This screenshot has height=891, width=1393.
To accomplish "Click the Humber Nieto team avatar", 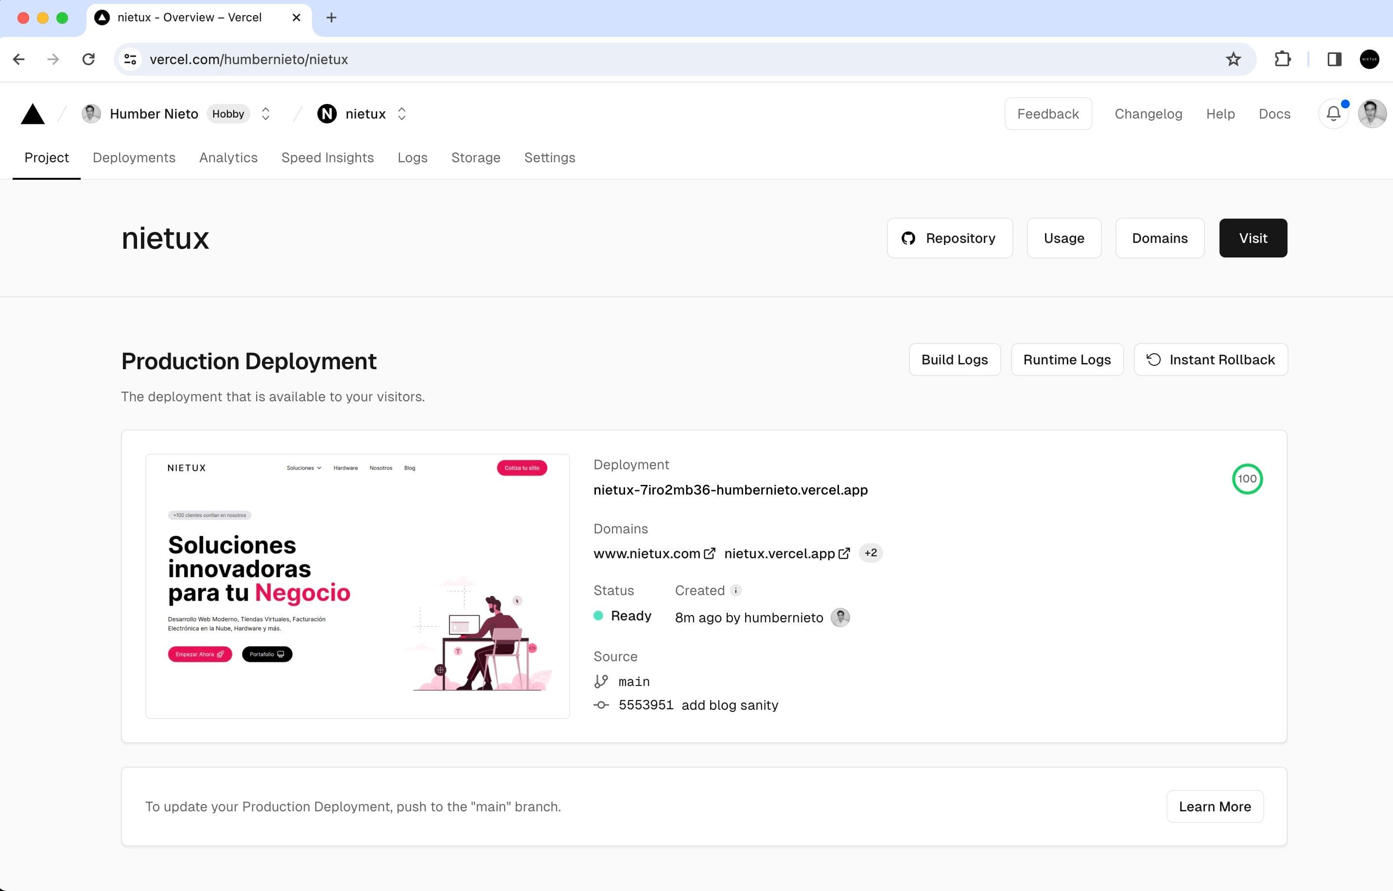I will pos(91,114).
